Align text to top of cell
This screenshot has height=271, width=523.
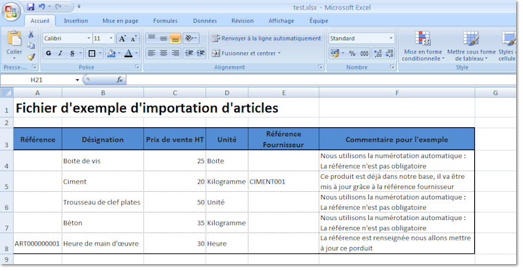pos(152,38)
